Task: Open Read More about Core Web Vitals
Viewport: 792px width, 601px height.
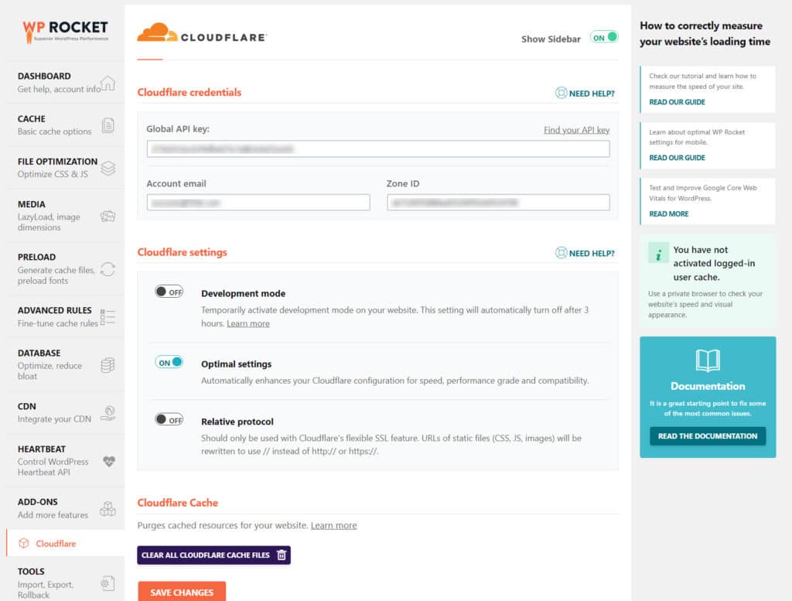Action: pyautogui.click(x=669, y=213)
